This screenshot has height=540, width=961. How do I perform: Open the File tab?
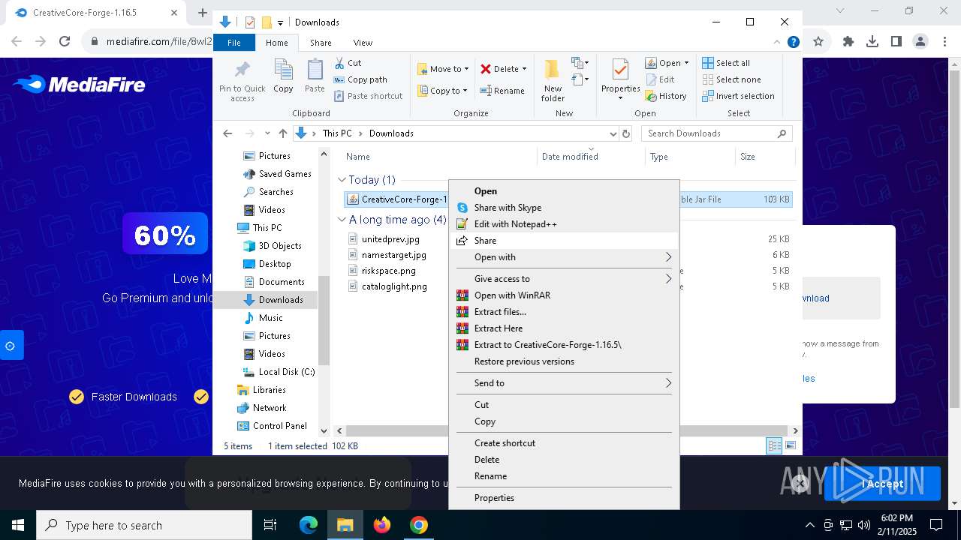[234, 43]
